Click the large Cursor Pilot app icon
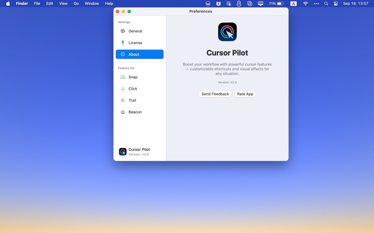374x233 pixels. (227, 32)
